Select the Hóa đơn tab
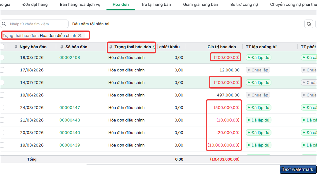This screenshot has width=317, height=174. click(x=121, y=5)
